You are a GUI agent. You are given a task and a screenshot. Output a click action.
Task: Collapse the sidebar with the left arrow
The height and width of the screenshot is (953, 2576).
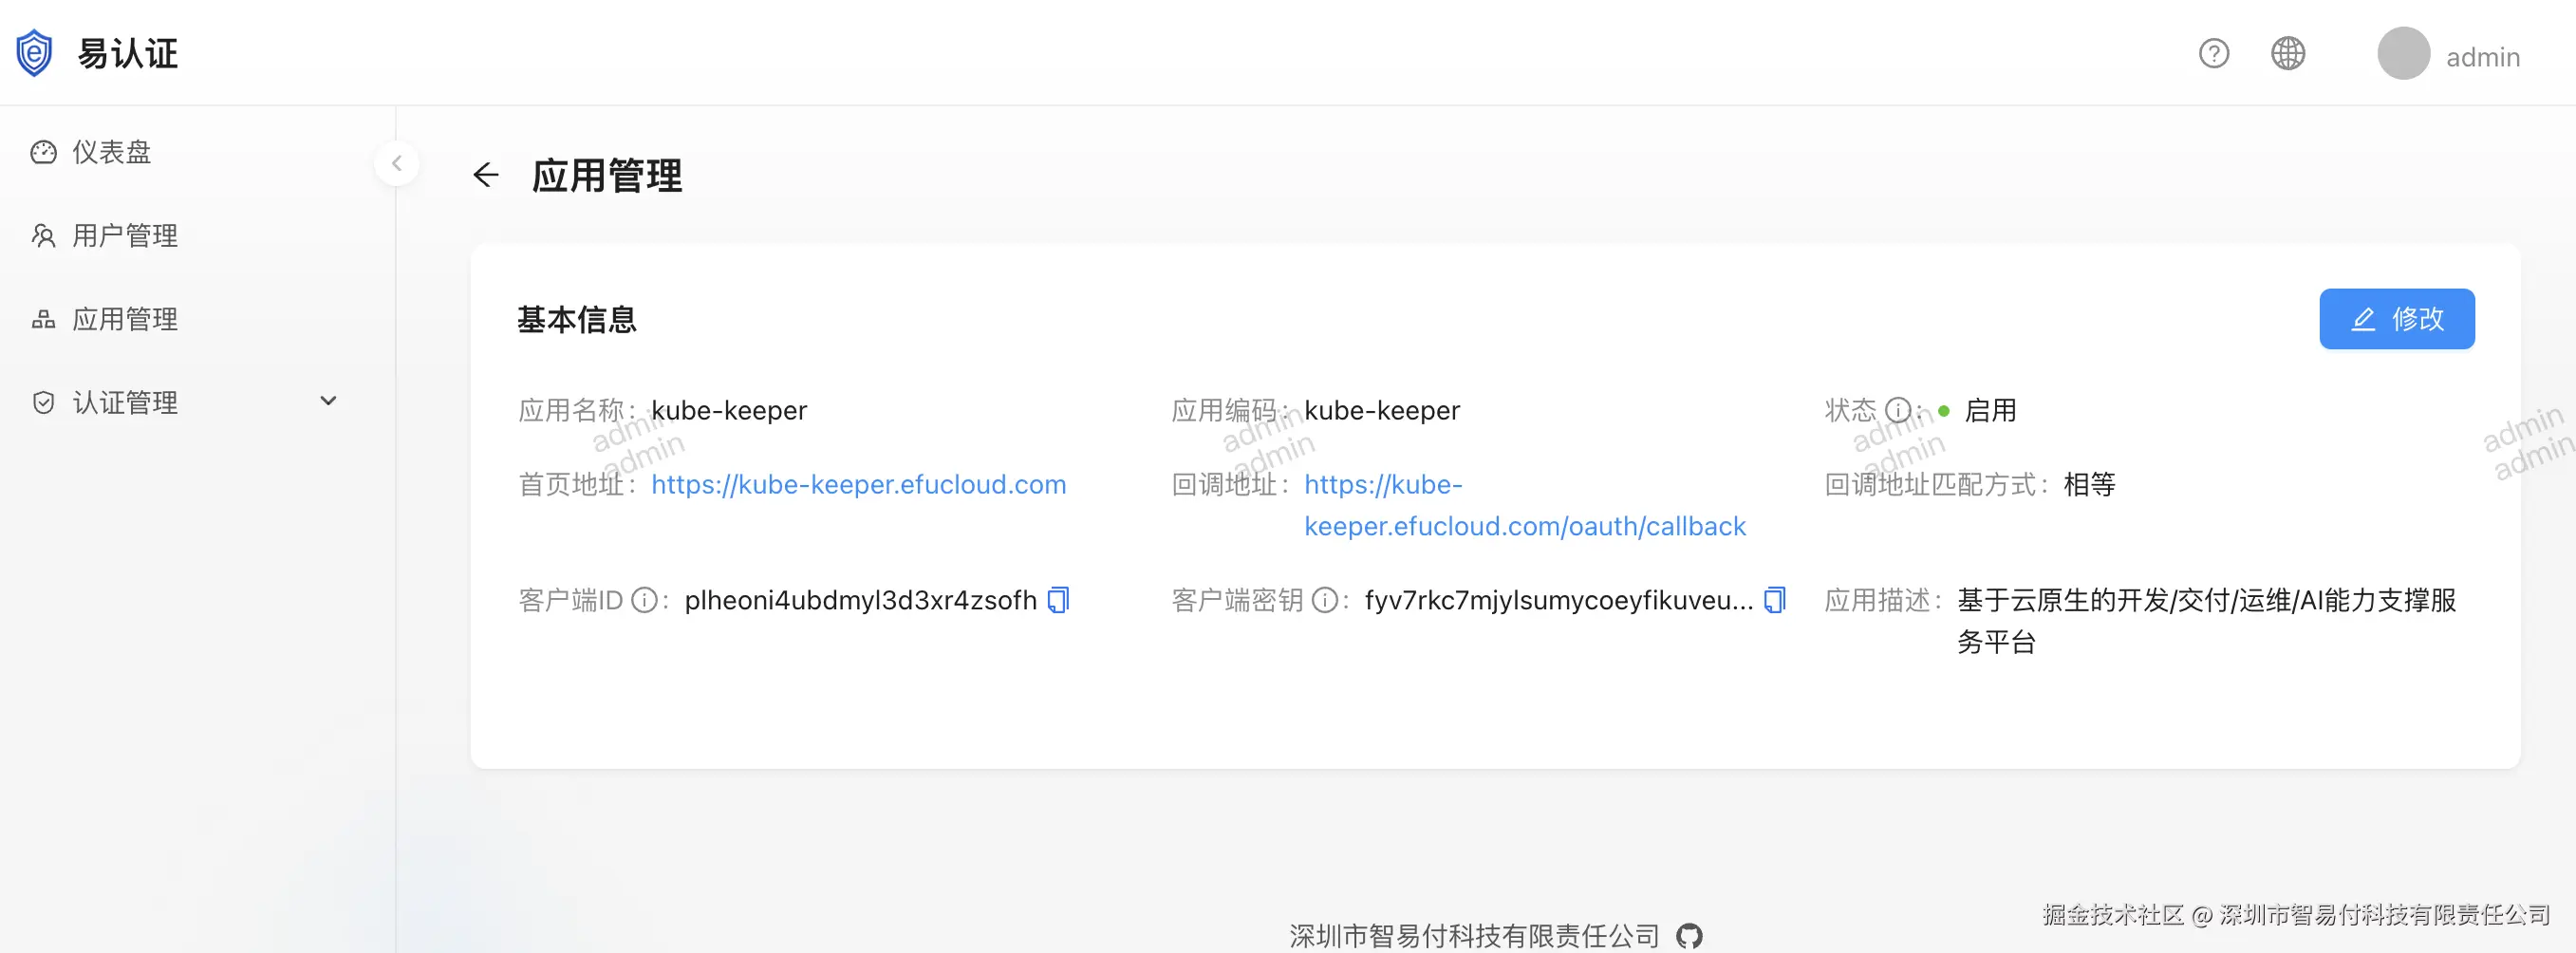click(397, 163)
